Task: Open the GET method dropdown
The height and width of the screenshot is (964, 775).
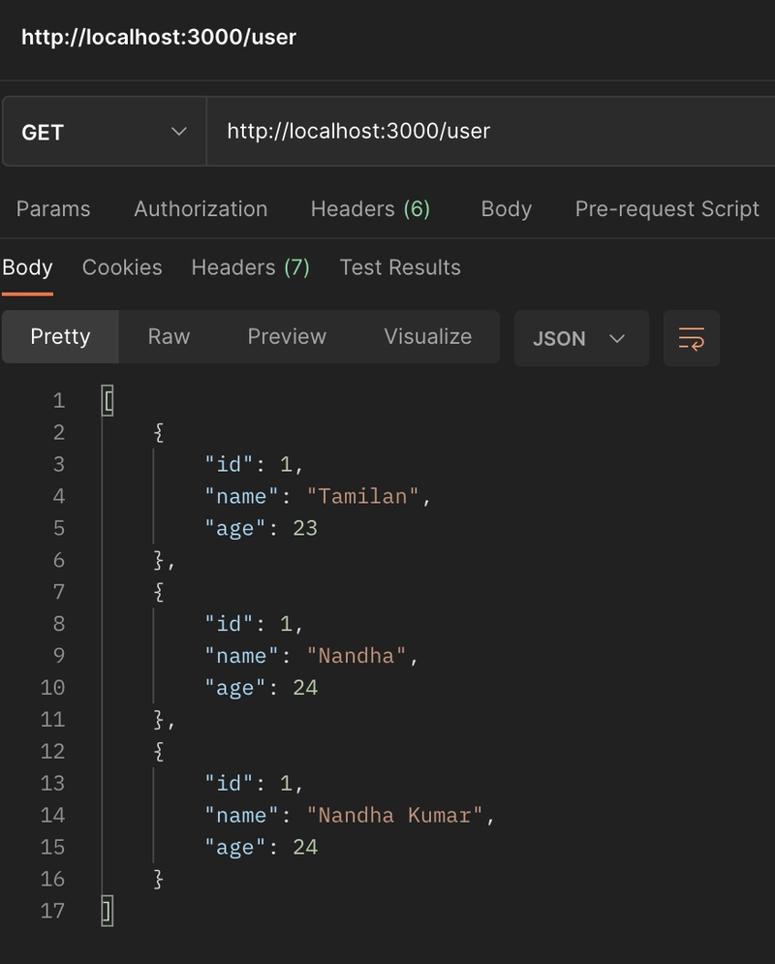Action: coord(105,132)
